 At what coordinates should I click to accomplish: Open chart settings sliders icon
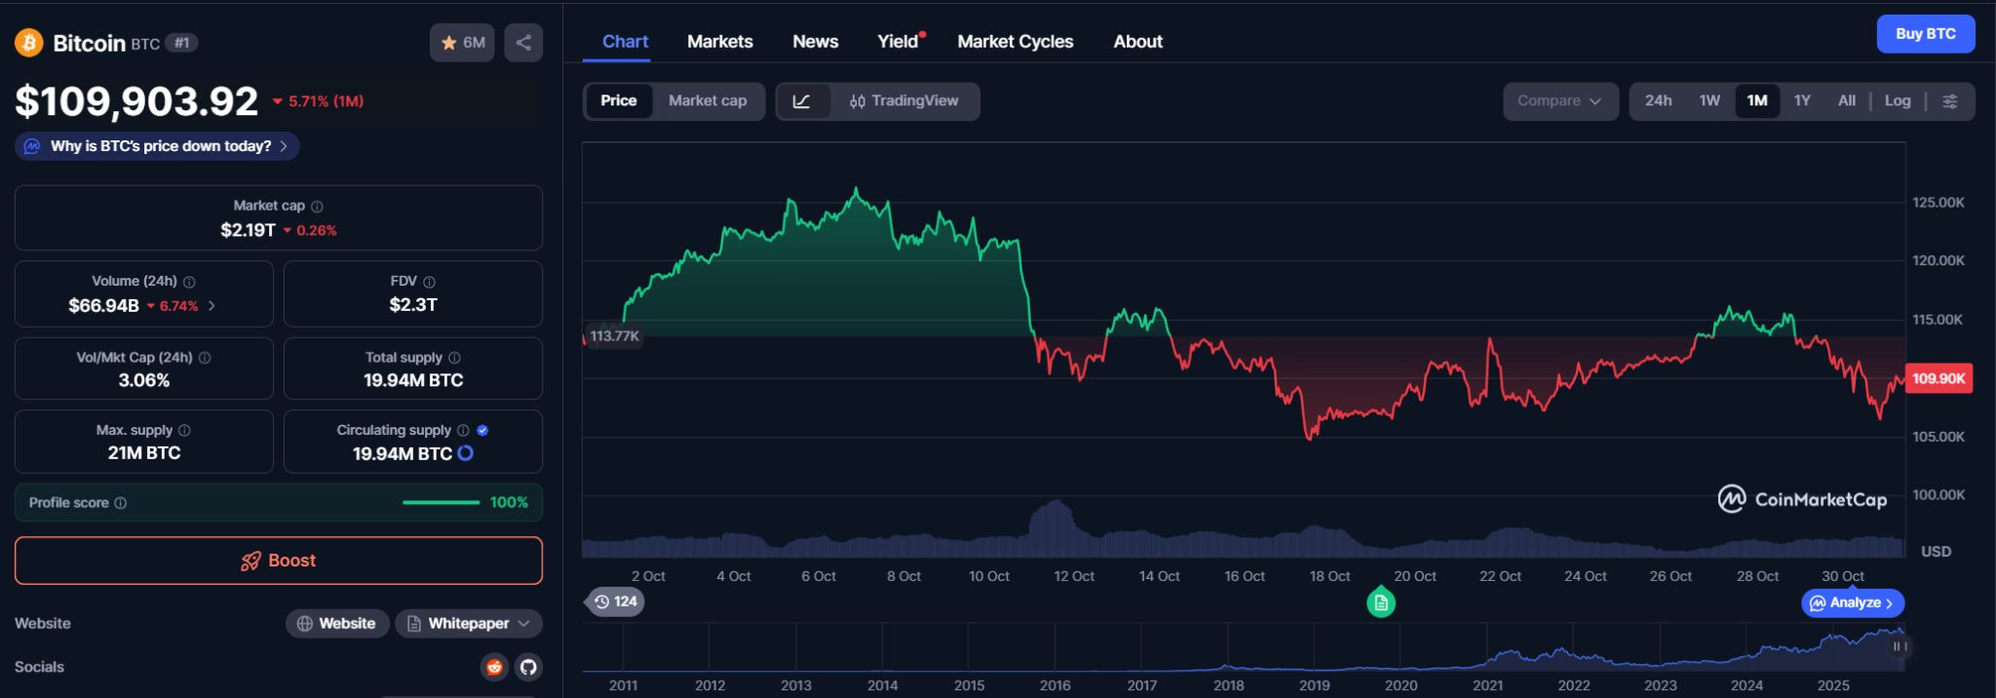point(1950,101)
